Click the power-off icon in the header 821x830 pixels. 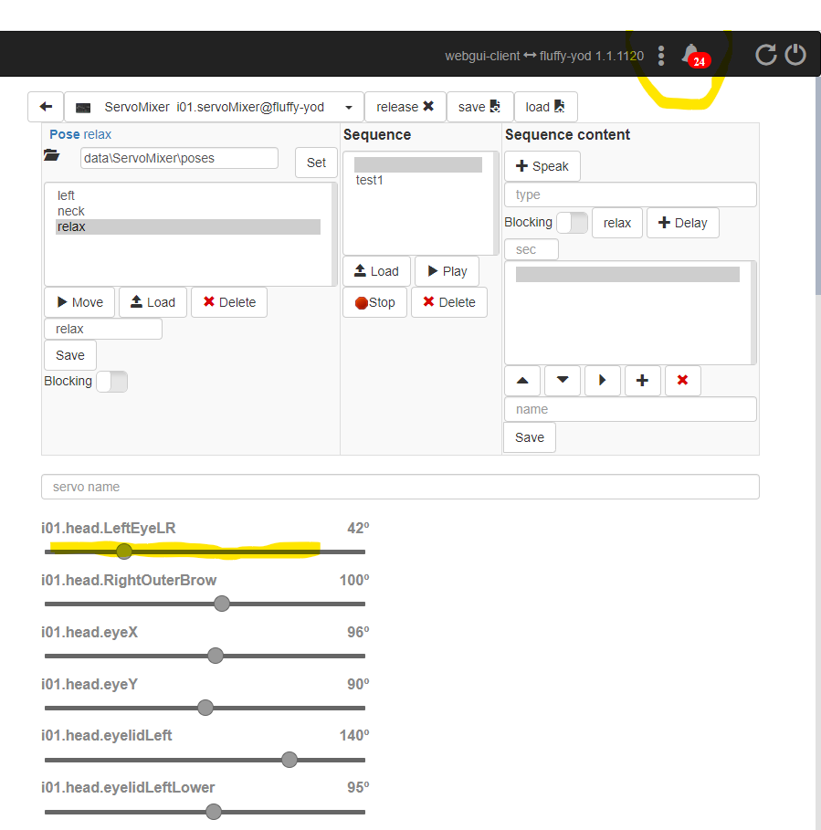795,55
